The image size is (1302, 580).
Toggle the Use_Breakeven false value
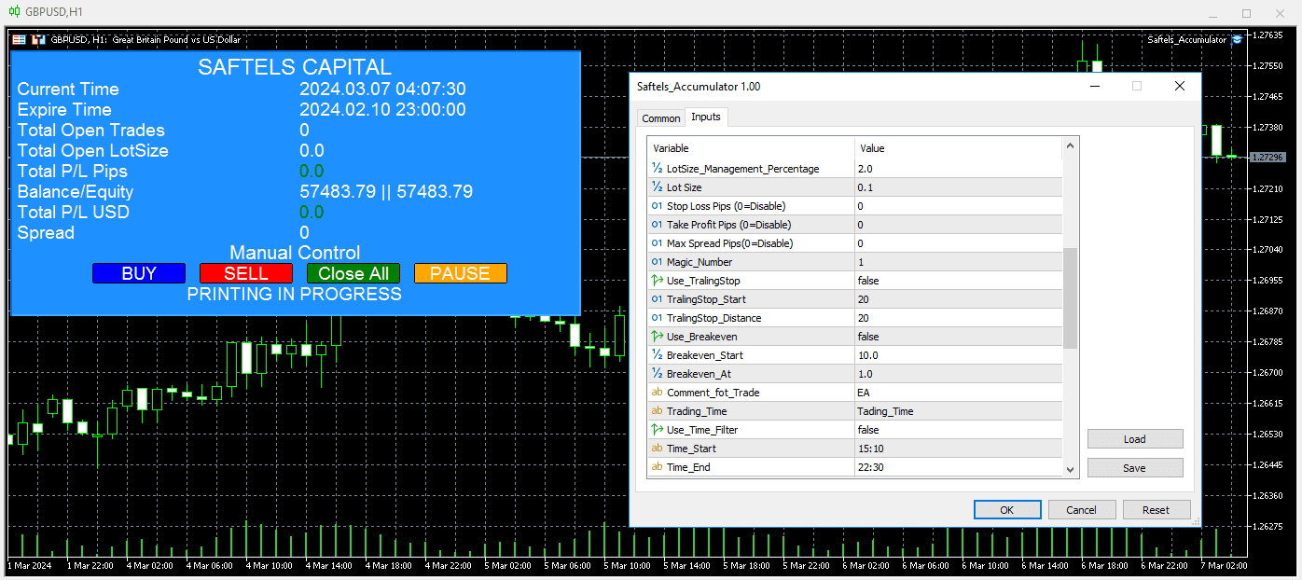tap(958, 337)
